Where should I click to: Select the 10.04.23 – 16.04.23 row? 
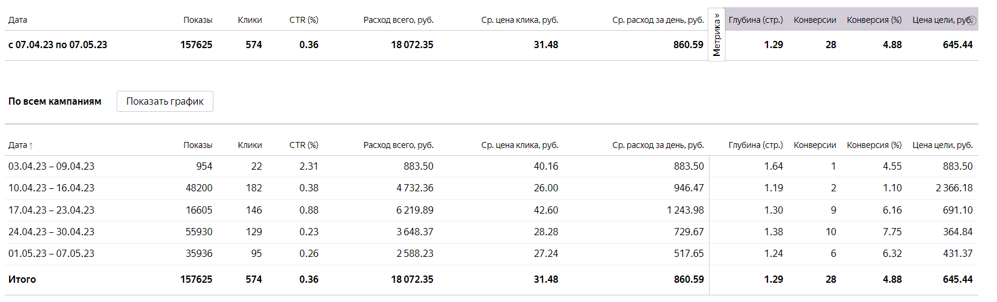(x=51, y=188)
